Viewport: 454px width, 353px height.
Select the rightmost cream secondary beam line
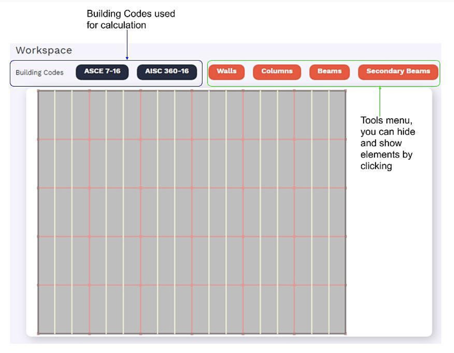(x=329, y=212)
